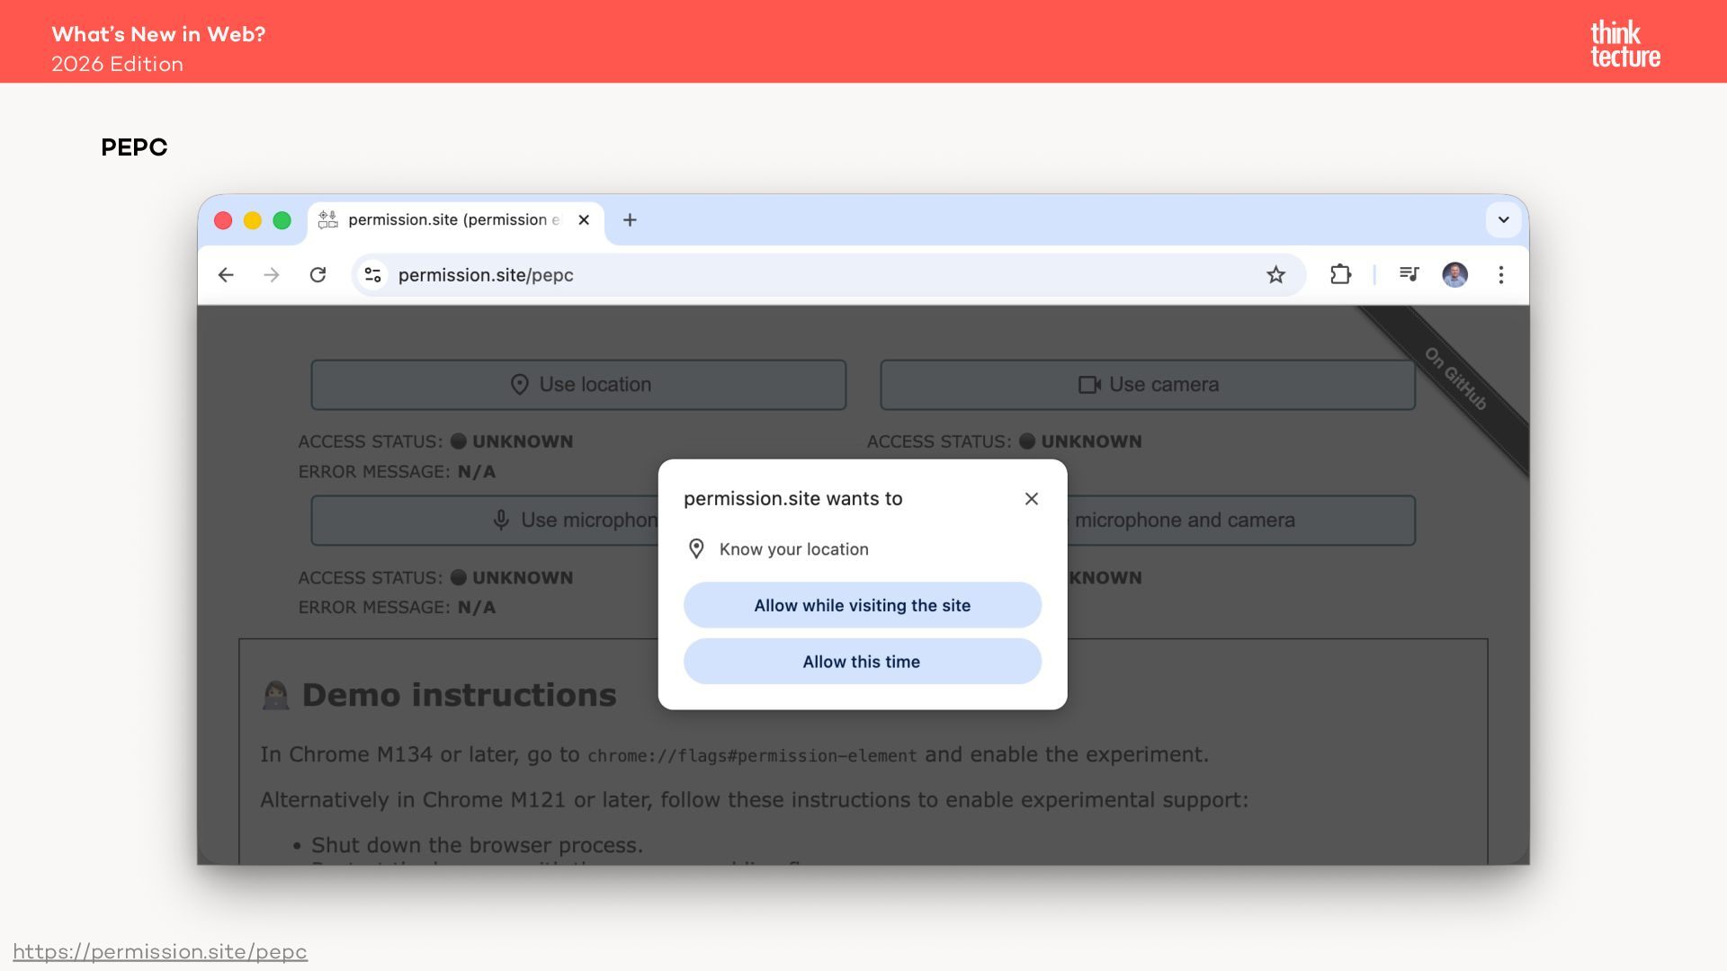Dismiss the permission prompt dialog
1727x971 pixels.
(x=1031, y=499)
